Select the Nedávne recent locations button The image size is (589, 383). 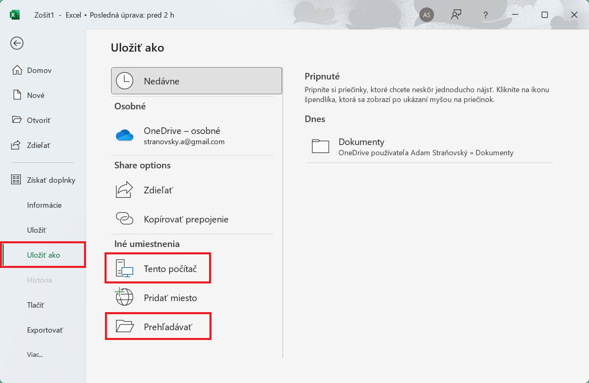coord(196,81)
